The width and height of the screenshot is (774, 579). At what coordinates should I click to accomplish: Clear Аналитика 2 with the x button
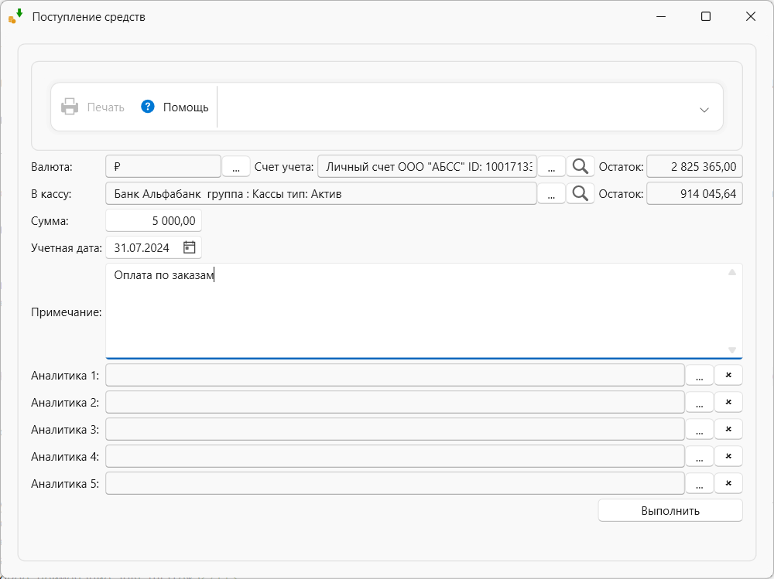coord(728,403)
